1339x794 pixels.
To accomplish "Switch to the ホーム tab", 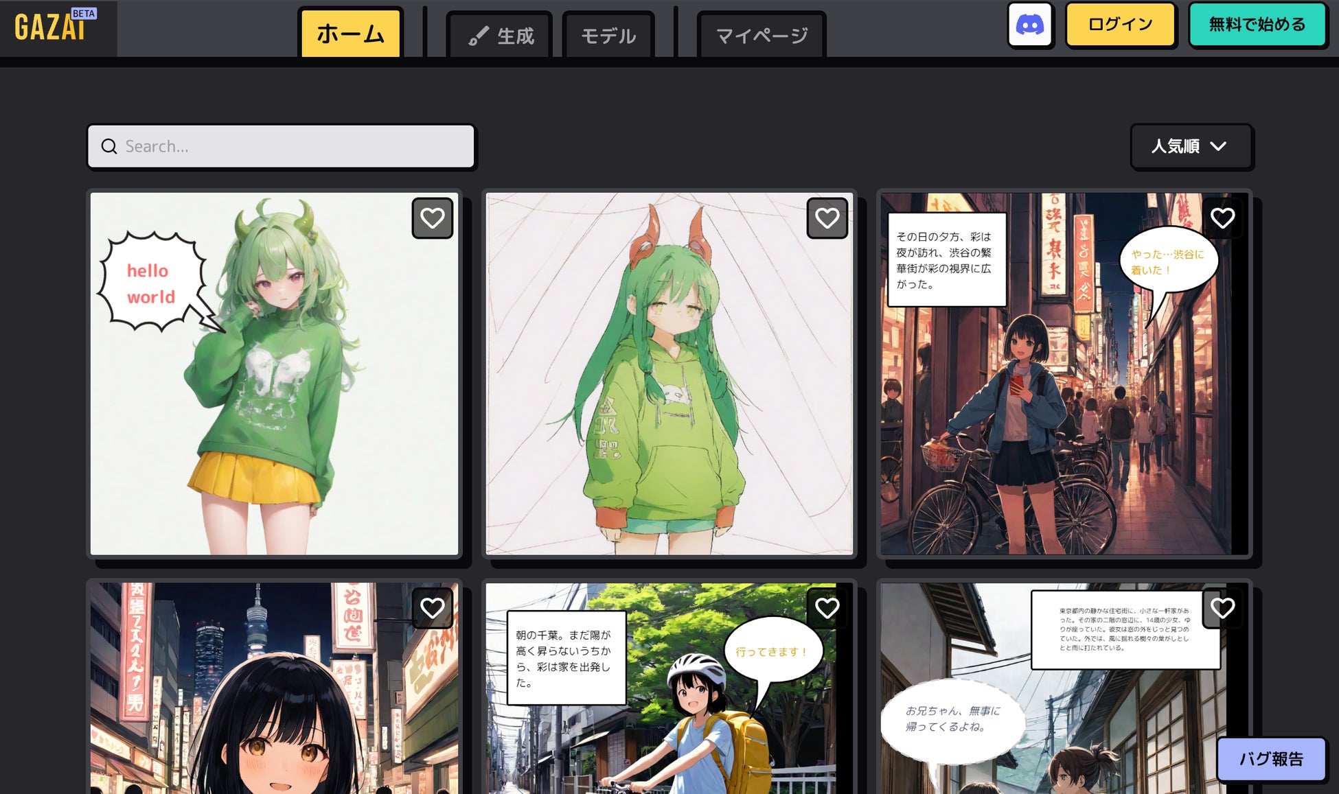I will coord(350,34).
